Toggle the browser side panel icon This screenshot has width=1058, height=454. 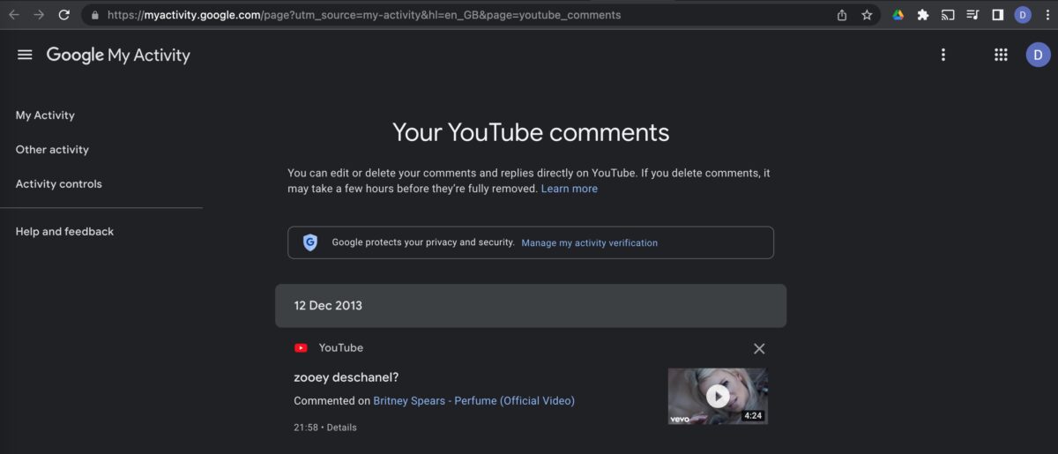tap(997, 15)
